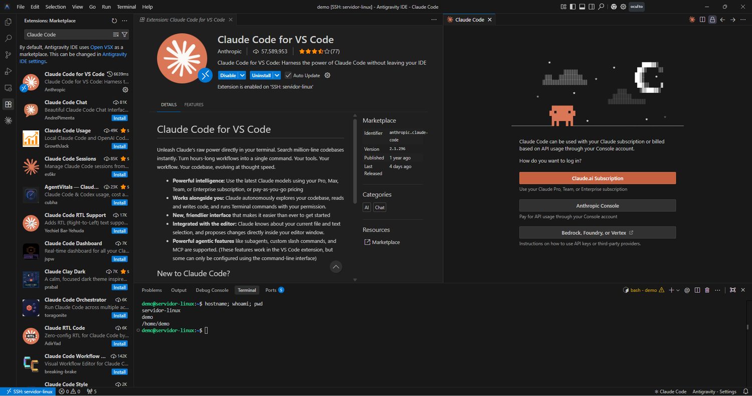Clear the extensions search results
The height and width of the screenshot is (396, 752).
click(116, 35)
